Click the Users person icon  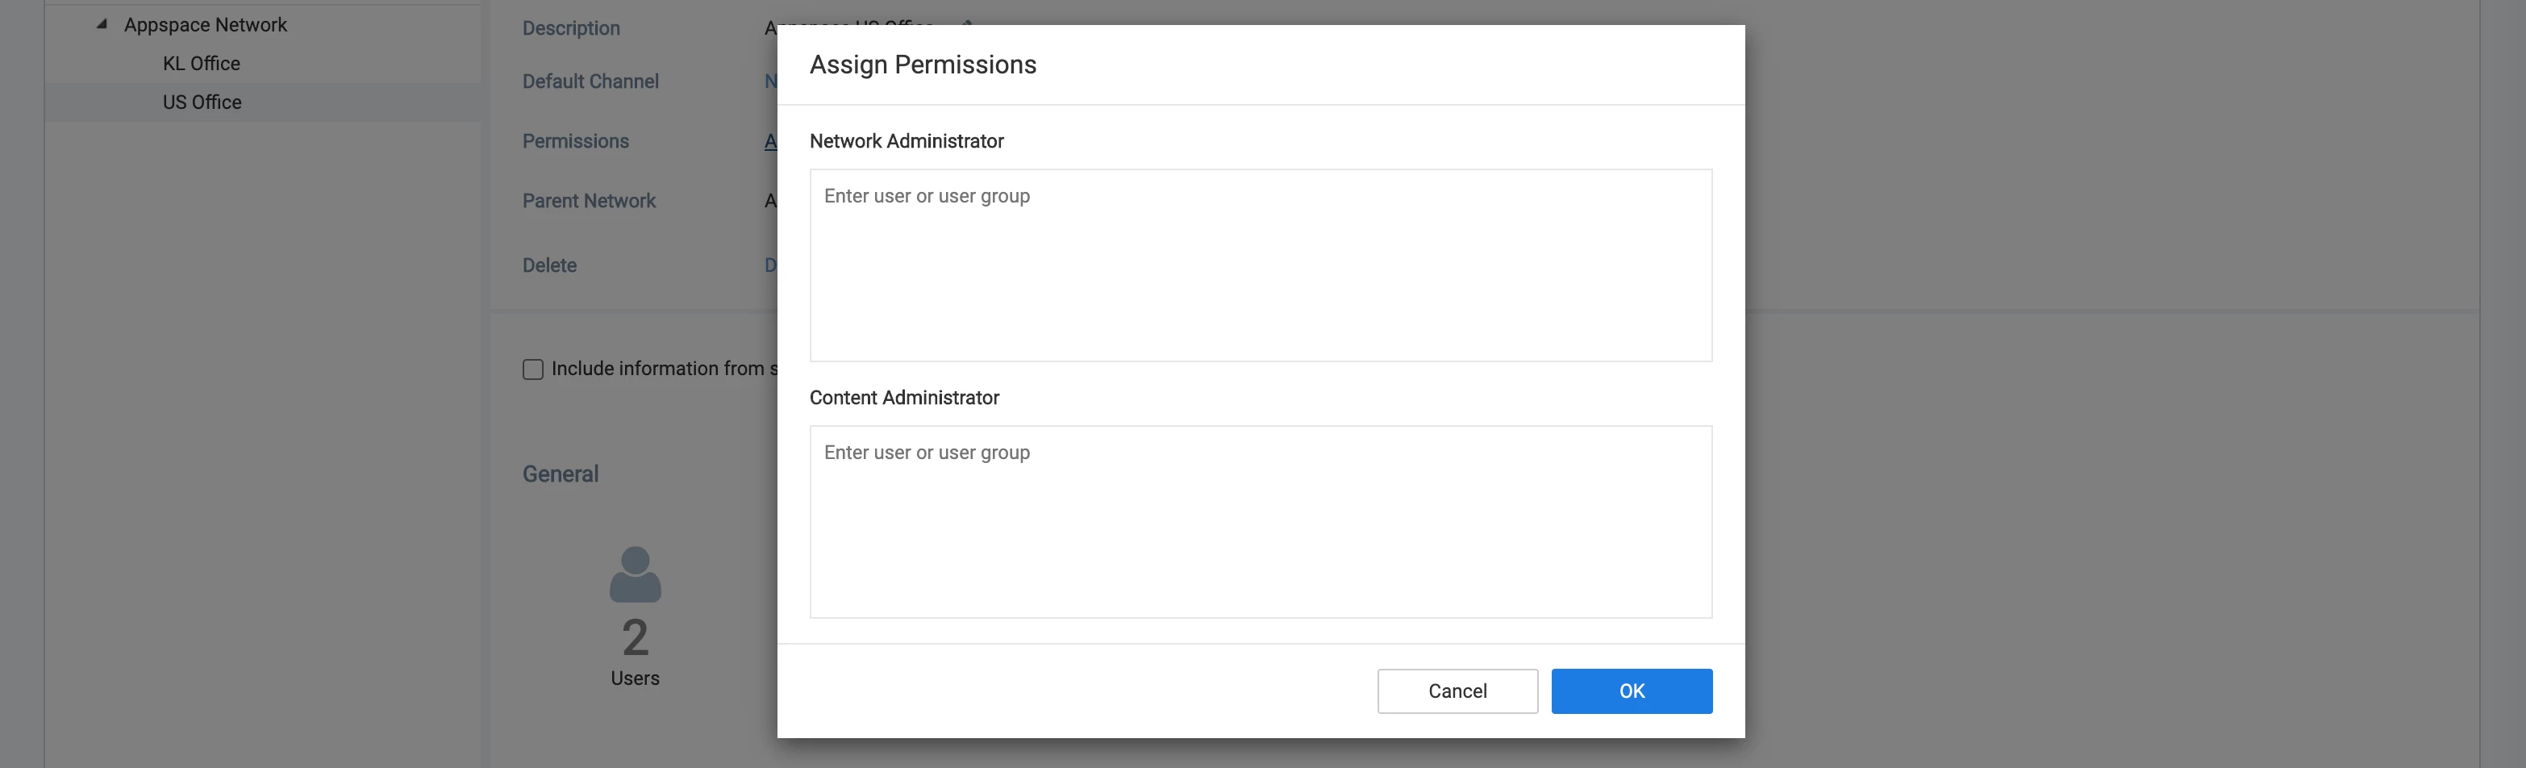[x=635, y=574]
